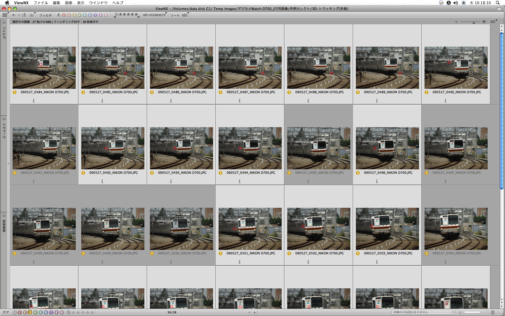
Task: Cancel processing with the X button in bottom bar
Action: (x=460, y=312)
